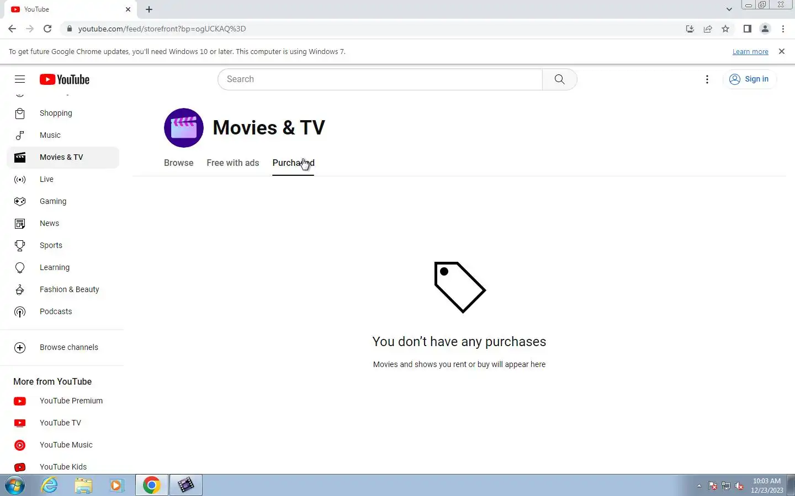Click the Sign in button
This screenshot has width=795, height=496.
(749, 79)
